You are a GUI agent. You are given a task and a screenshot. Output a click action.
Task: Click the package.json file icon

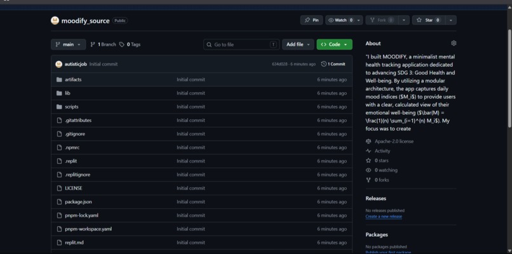pos(59,202)
